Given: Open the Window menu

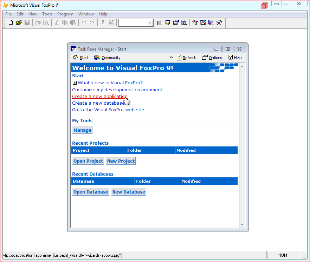Looking at the screenshot, I should 86,14.
